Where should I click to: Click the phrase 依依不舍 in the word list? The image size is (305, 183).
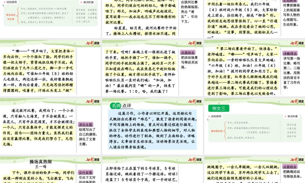click(292, 136)
